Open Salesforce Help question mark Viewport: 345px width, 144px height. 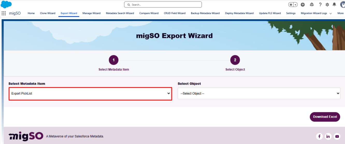(x=320, y=5)
